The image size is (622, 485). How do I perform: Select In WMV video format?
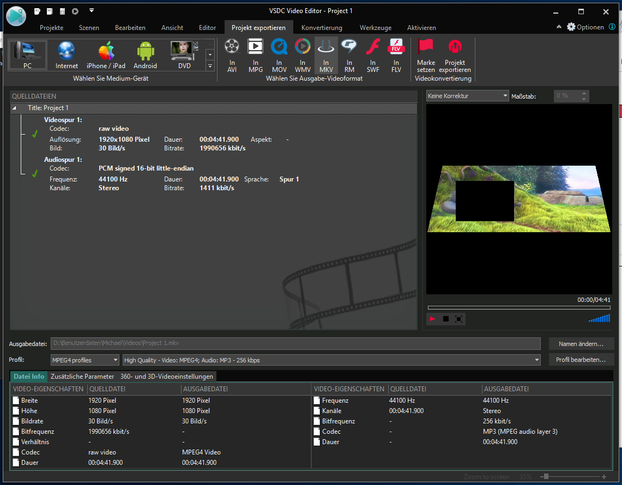pyautogui.click(x=303, y=56)
